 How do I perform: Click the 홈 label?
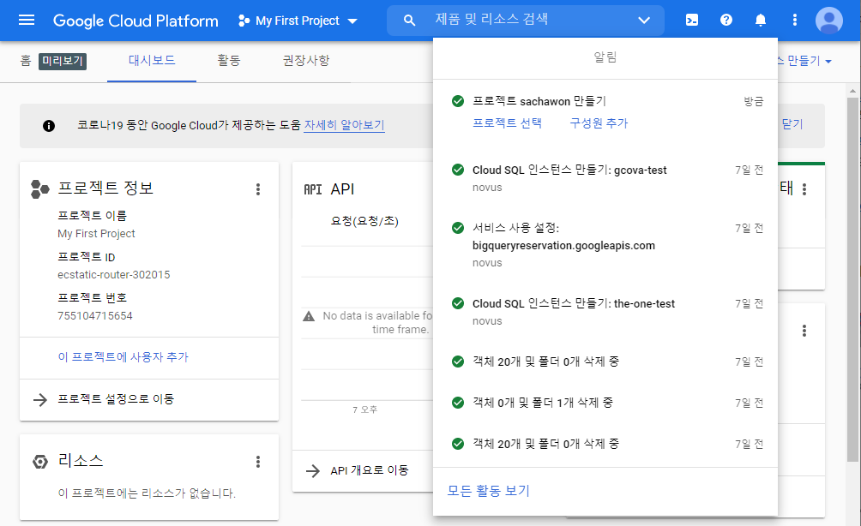pyautogui.click(x=26, y=60)
